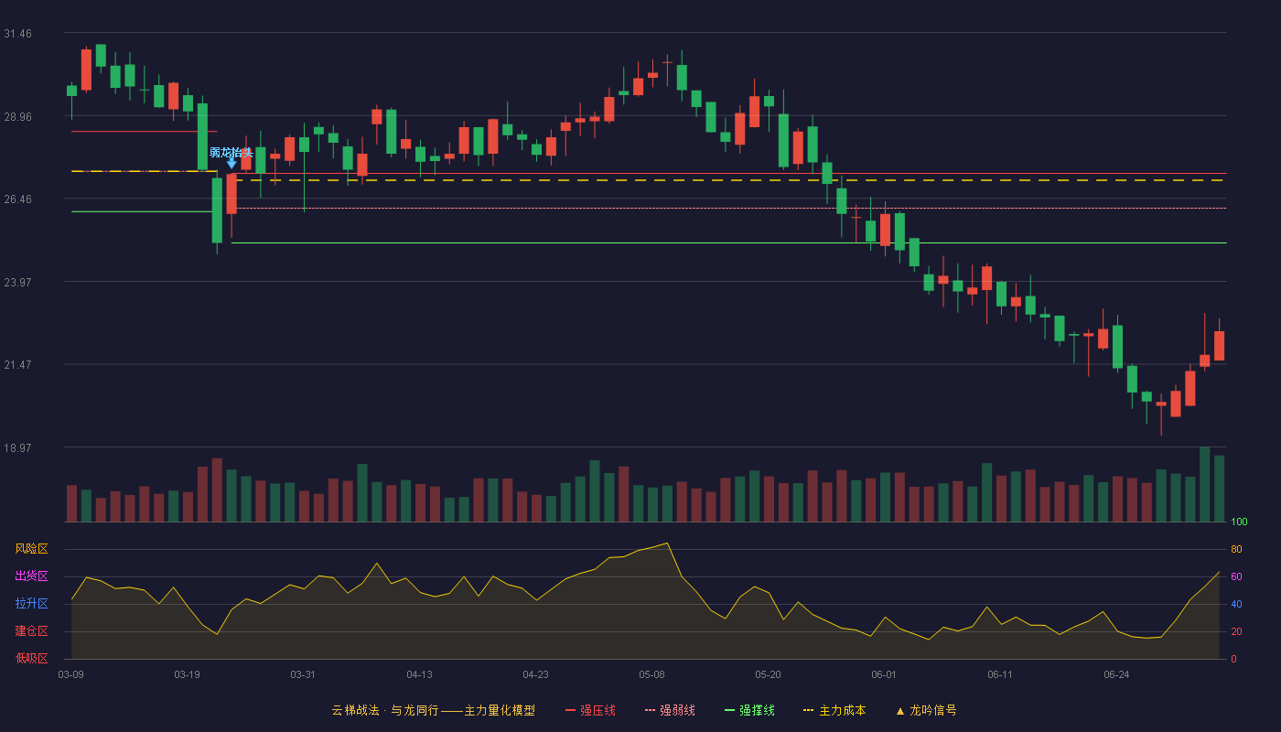Click the tallest volume bar at far right

(1204, 484)
